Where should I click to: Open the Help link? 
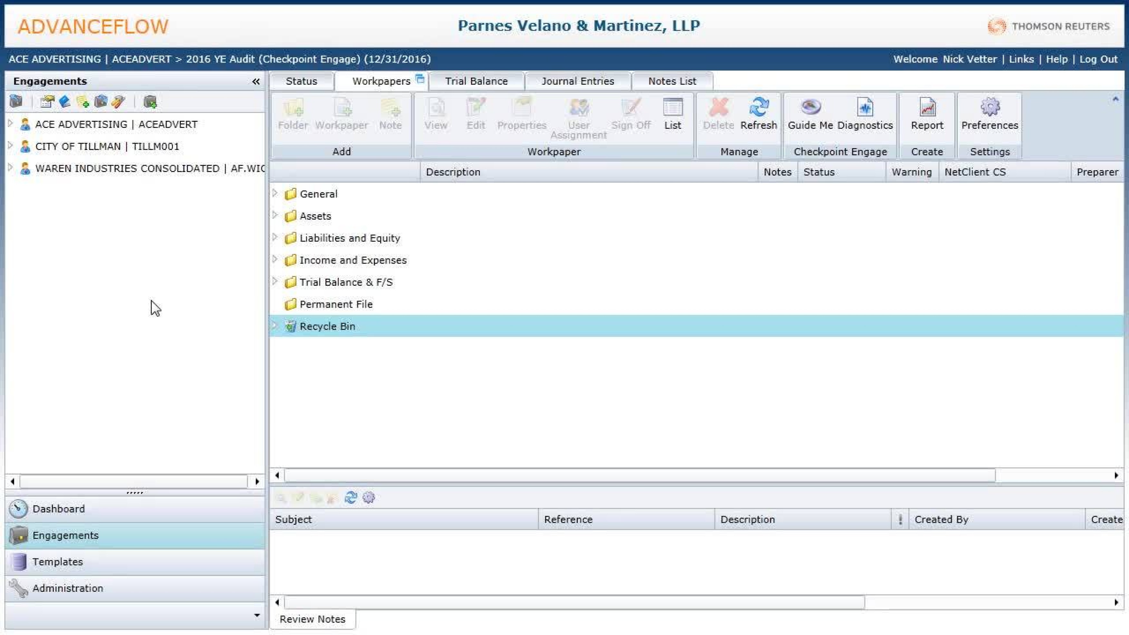pyautogui.click(x=1056, y=59)
